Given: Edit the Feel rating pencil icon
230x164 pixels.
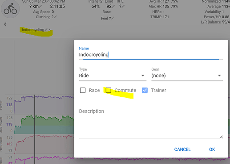Looking at the screenshot, I should click(x=113, y=18).
